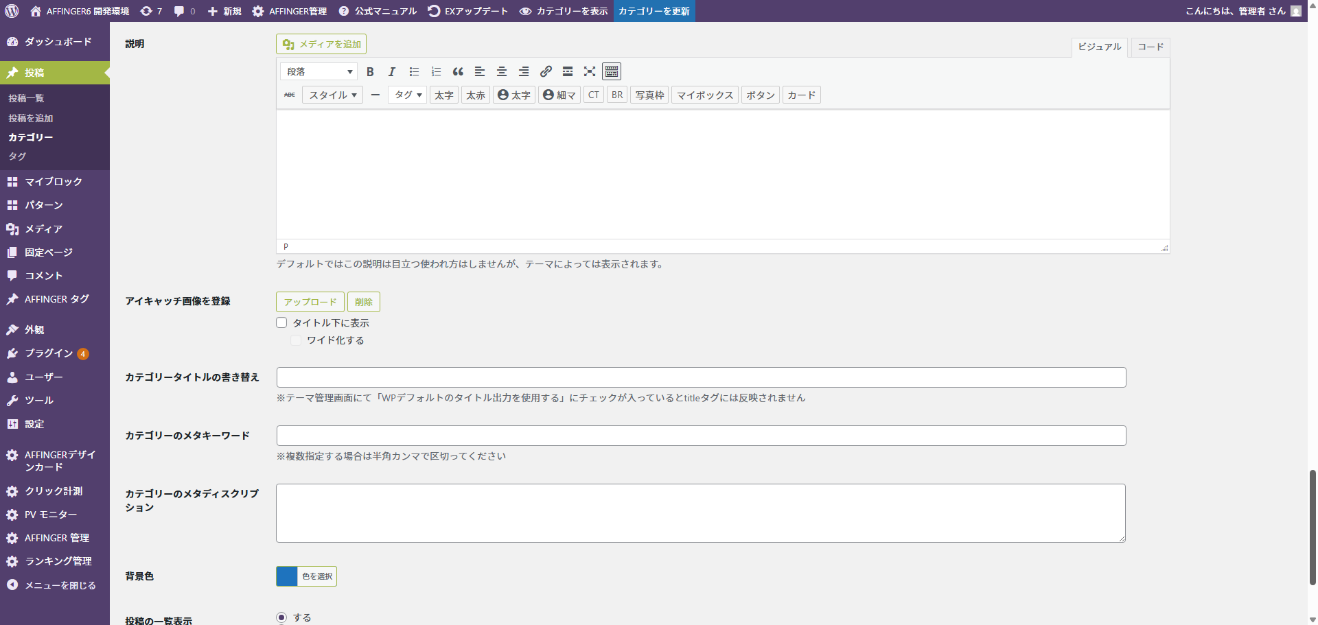
Task: Click the blue background color swatch
Action: (x=287, y=576)
